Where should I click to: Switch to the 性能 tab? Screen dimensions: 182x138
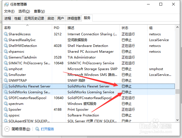[18, 18]
